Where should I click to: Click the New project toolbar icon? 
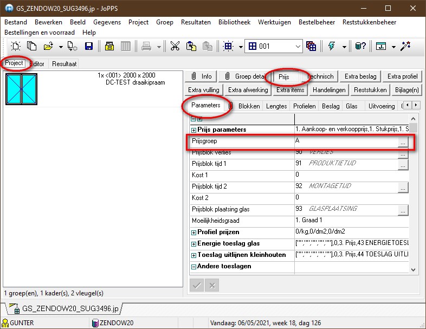16,46
